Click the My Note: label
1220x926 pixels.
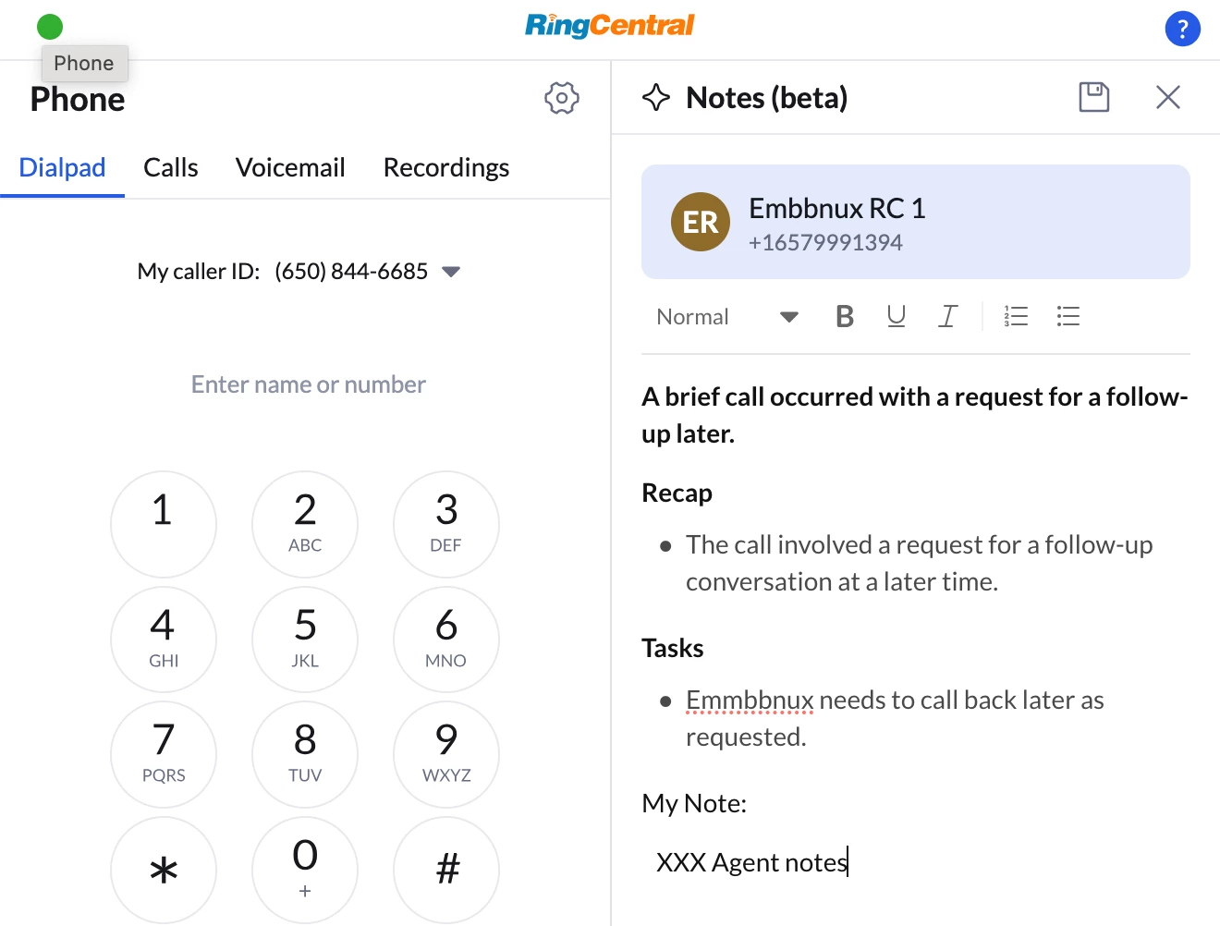click(x=694, y=803)
